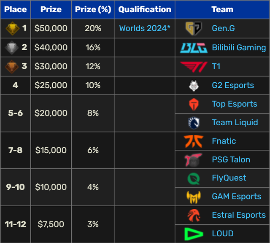
Task: Click the FlyQuest green logo icon
Action: [194, 178]
